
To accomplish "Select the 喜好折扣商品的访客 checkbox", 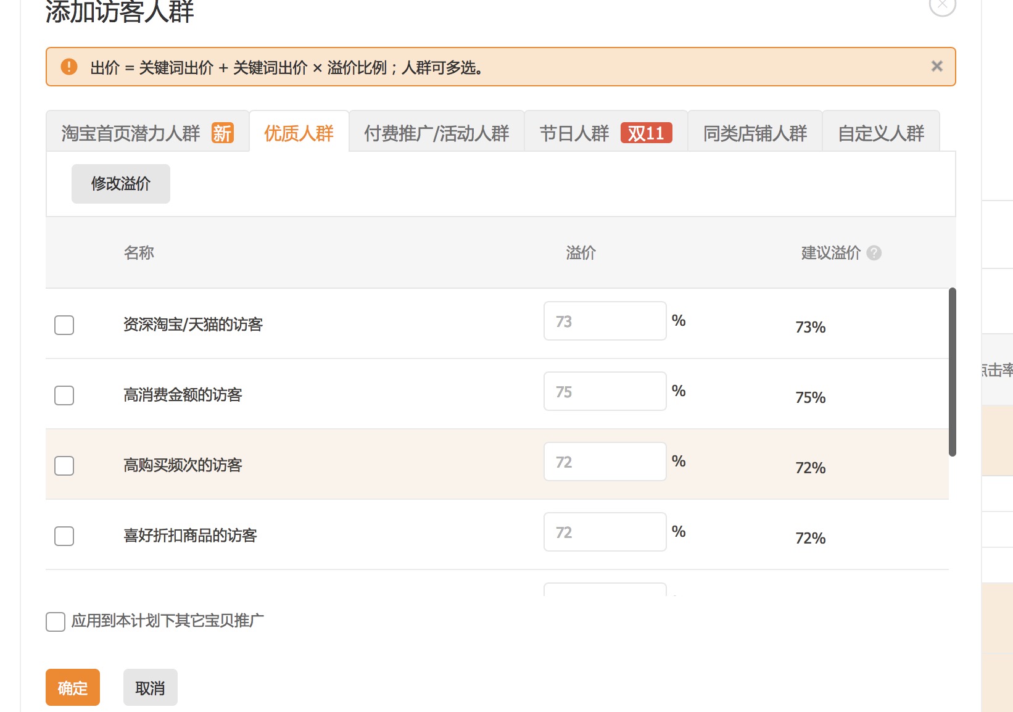I will click(x=64, y=536).
